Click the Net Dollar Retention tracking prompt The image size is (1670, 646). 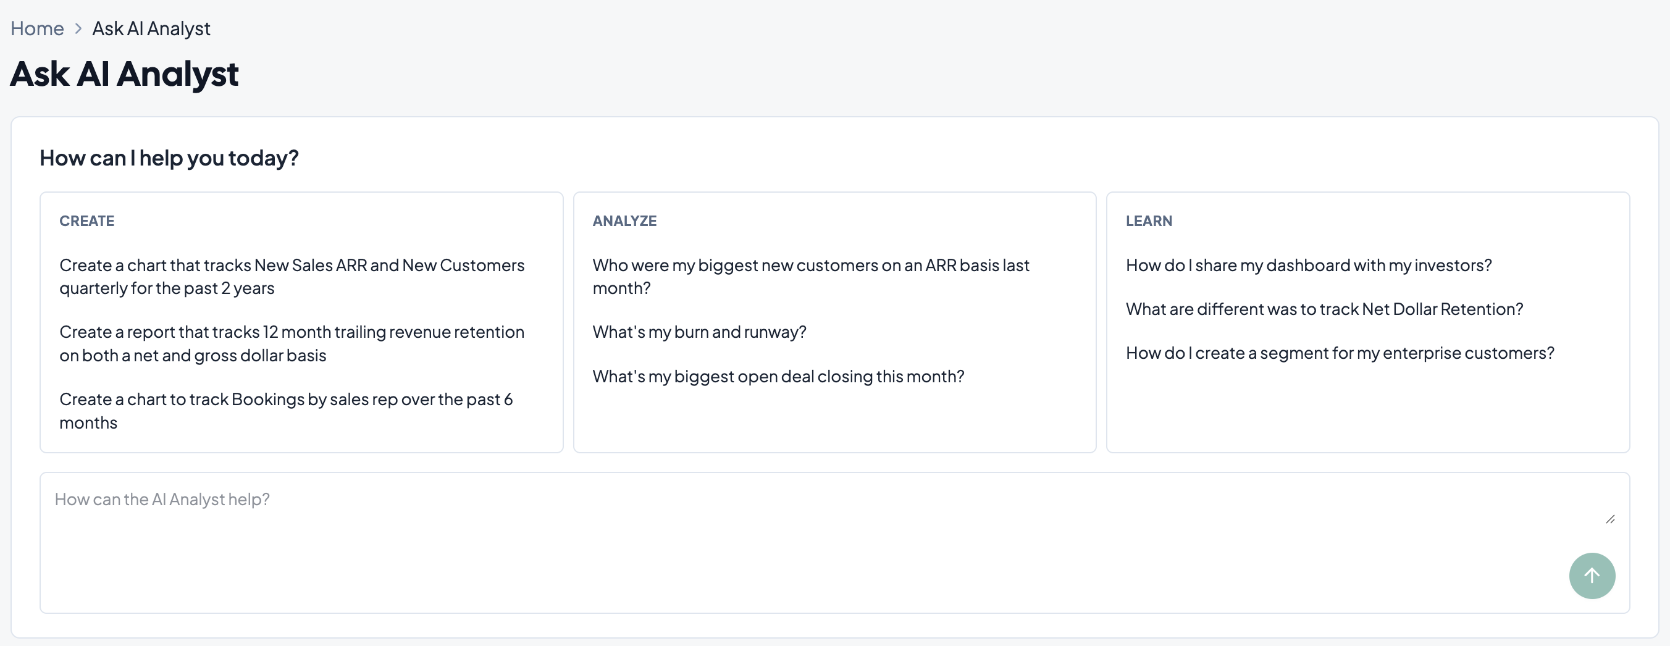point(1324,309)
